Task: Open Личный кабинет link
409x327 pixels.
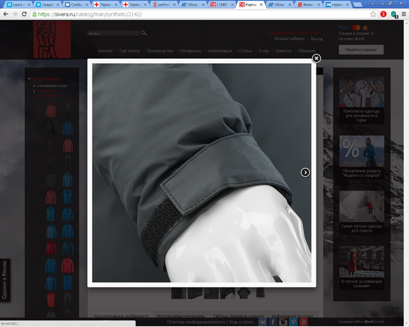Action: click(289, 39)
